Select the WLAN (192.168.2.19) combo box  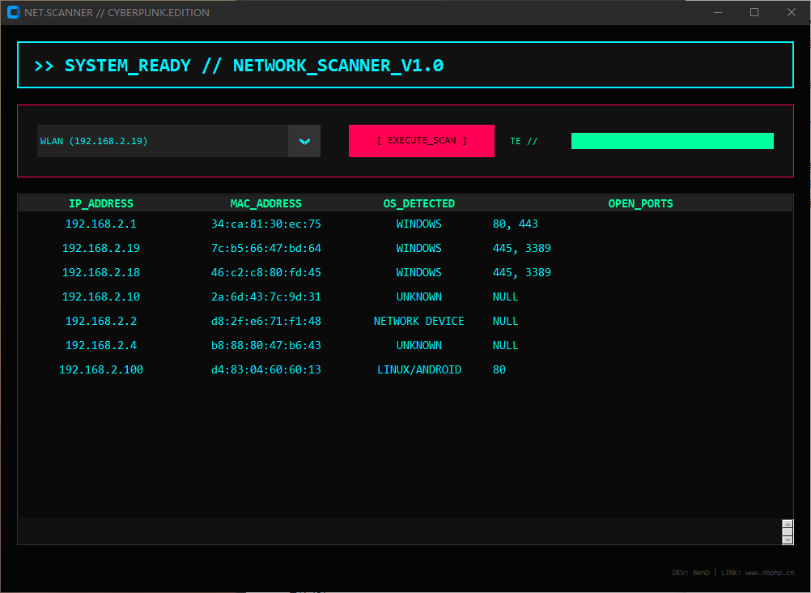tap(178, 141)
